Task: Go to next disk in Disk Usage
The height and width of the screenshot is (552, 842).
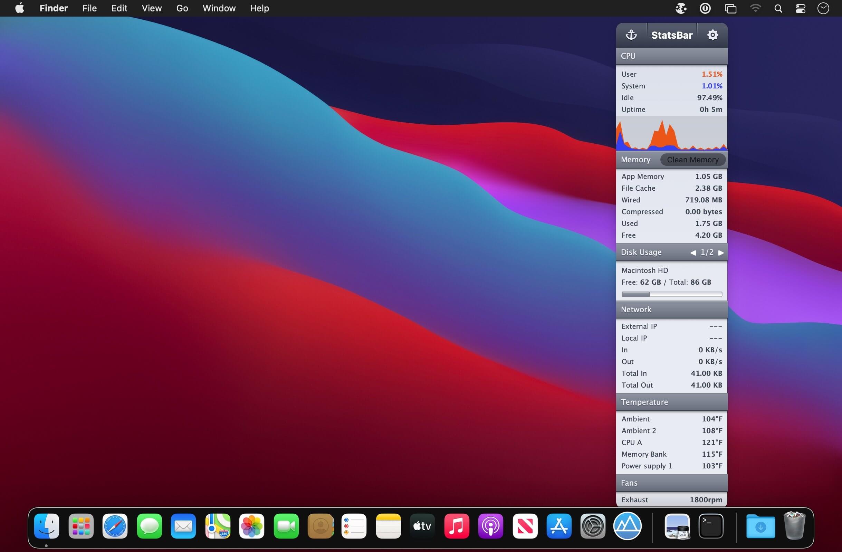Action: click(721, 253)
